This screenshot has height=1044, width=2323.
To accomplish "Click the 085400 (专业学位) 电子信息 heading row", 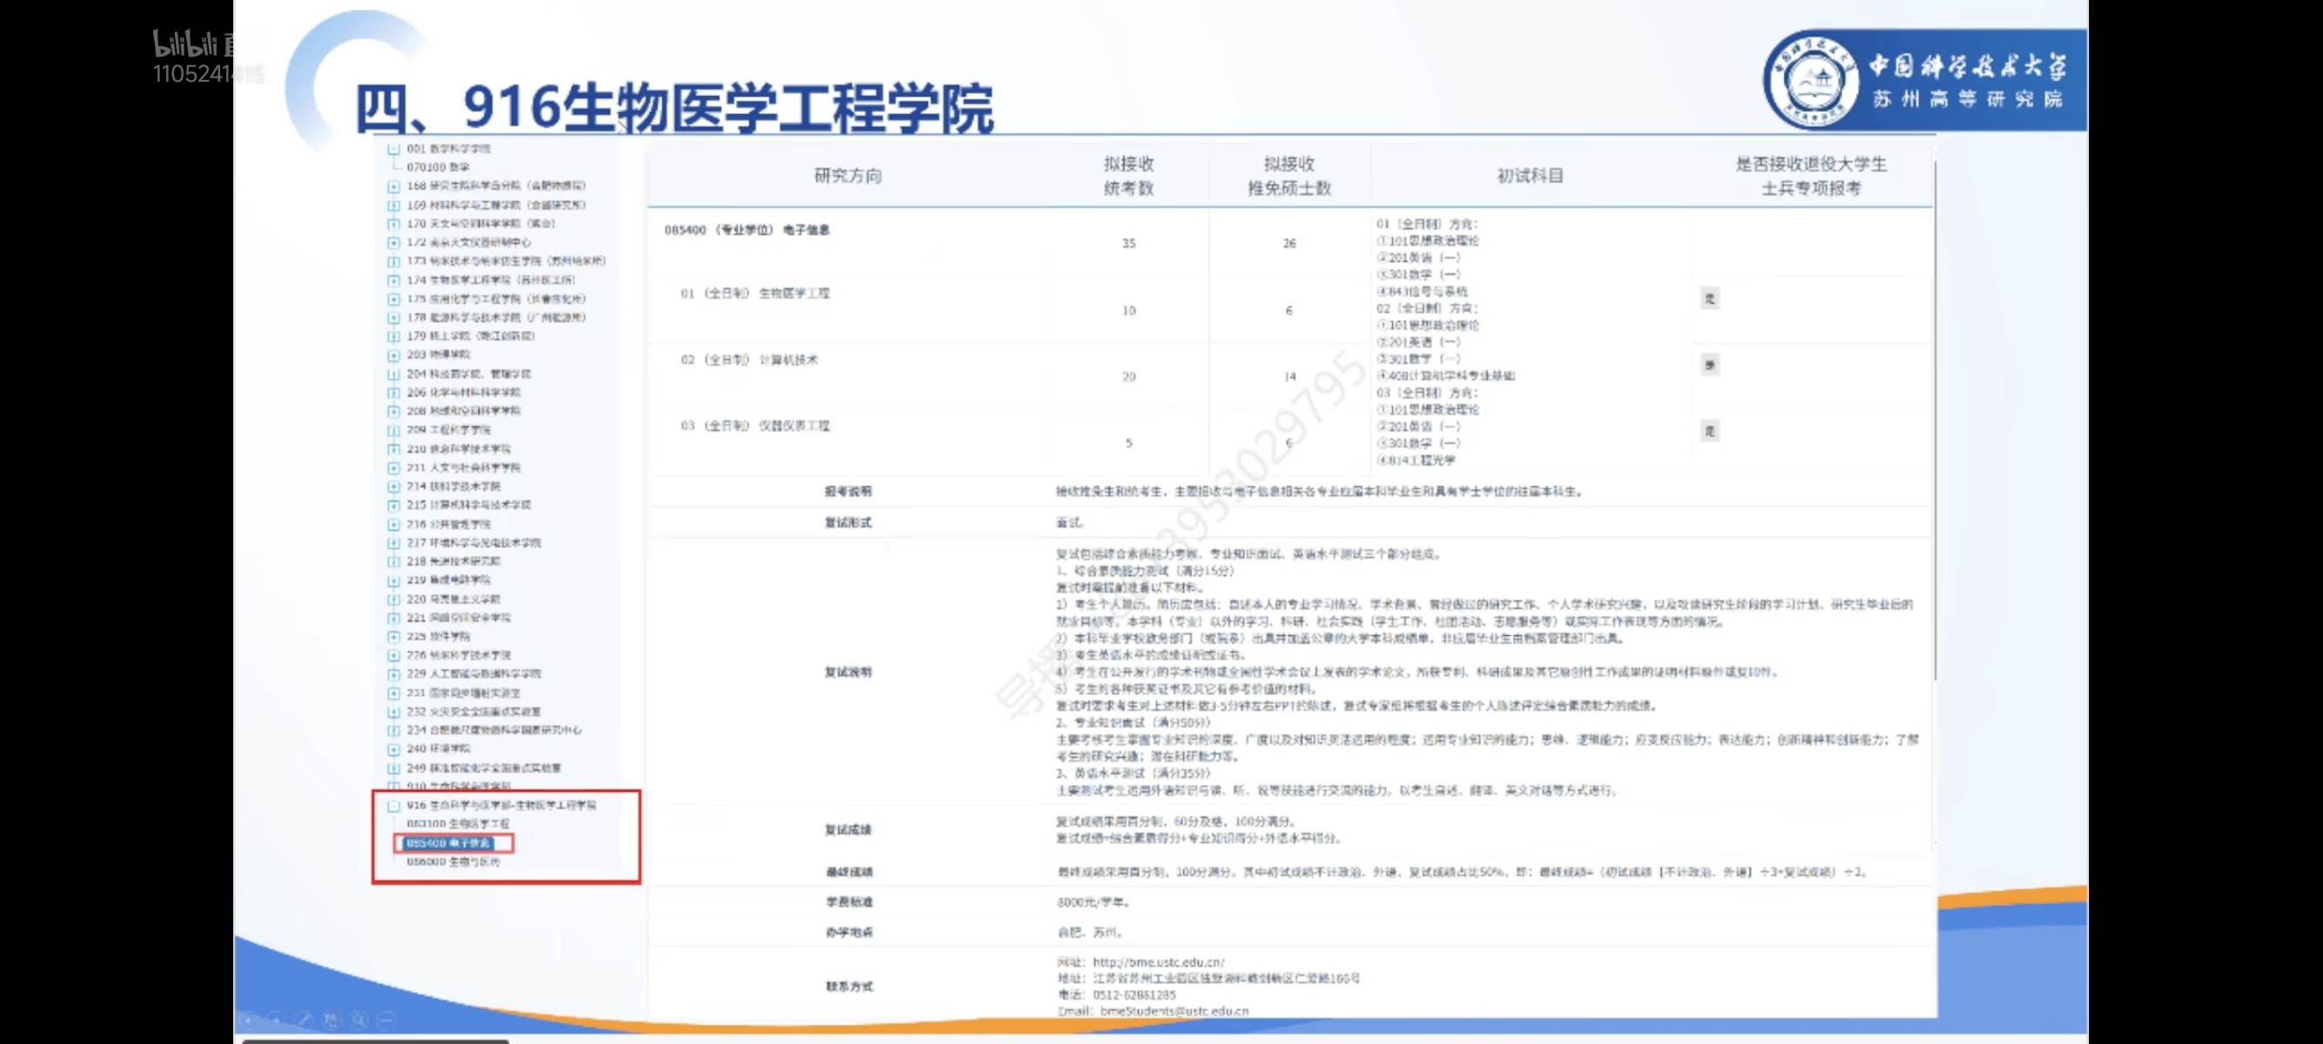I will (x=746, y=230).
